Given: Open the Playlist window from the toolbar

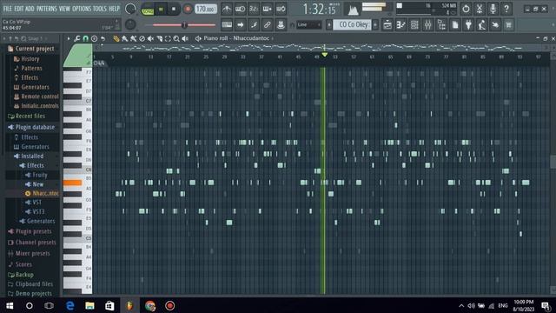Looking at the screenshot, I should [x=387, y=24].
